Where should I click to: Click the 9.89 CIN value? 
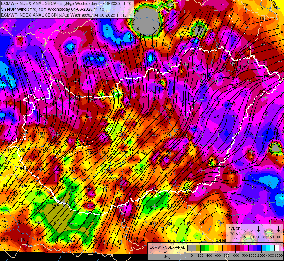[187, 224]
